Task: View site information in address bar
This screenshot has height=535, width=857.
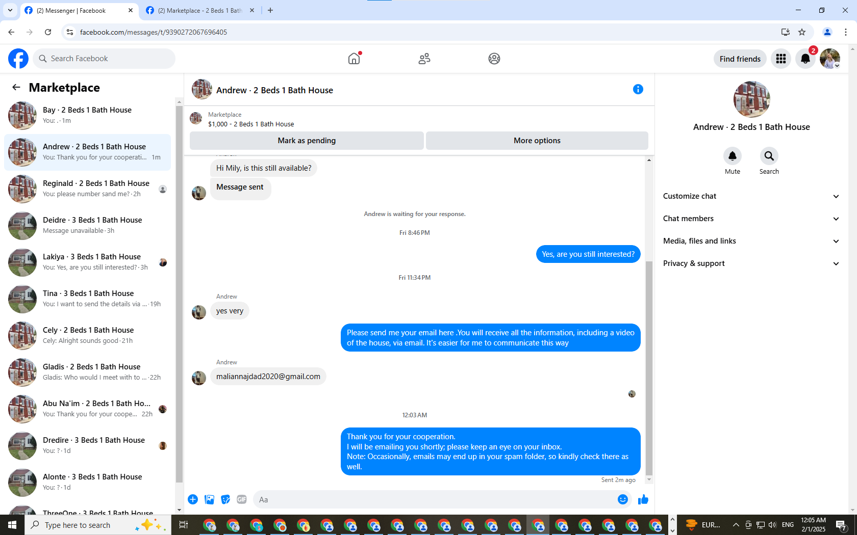Action: tap(70, 32)
